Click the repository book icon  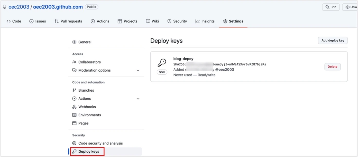click(x=5, y=7)
